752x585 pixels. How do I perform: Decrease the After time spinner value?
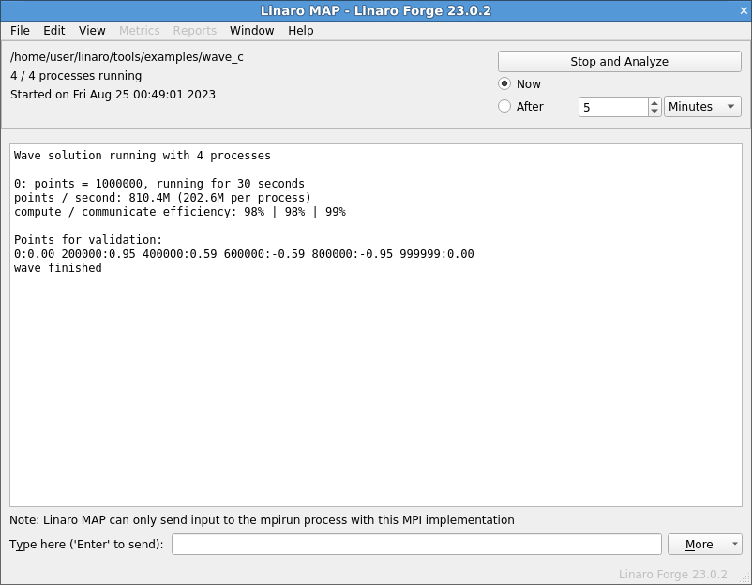[x=654, y=112]
